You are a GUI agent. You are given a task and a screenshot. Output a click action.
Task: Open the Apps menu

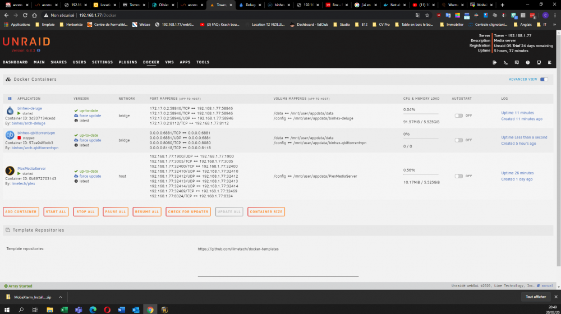[x=185, y=62]
